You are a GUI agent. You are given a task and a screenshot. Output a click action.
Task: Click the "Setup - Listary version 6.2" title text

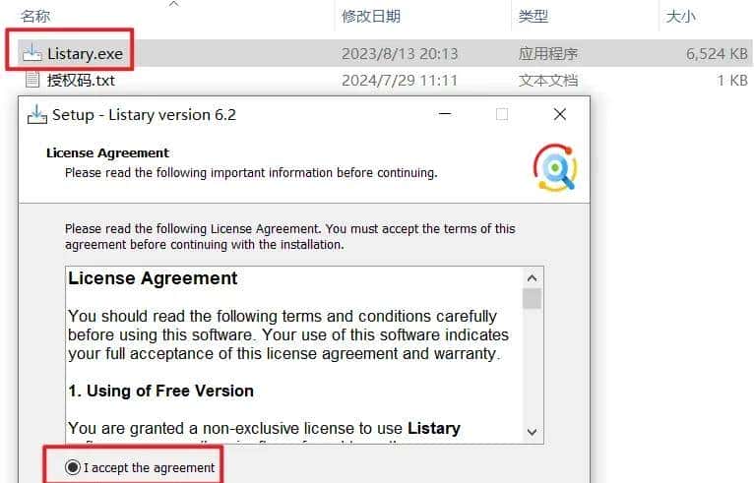pos(145,115)
